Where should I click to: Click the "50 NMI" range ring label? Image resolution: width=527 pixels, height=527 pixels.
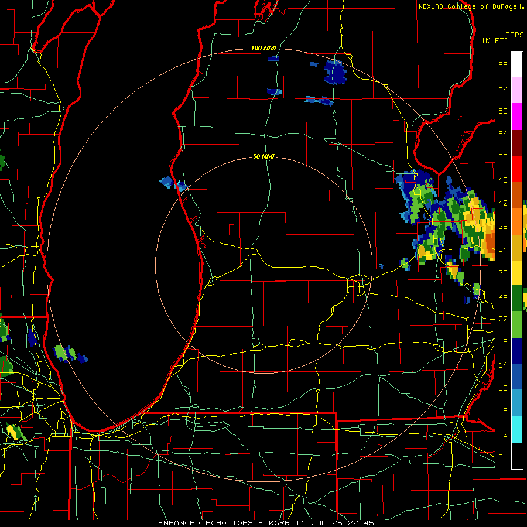point(263,156)
